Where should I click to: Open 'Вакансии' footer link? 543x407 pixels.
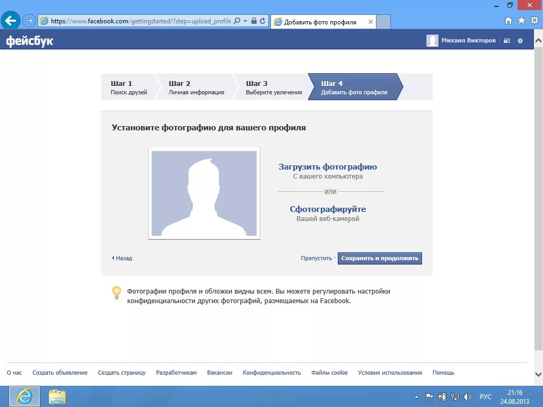click(x=220, y=373)
